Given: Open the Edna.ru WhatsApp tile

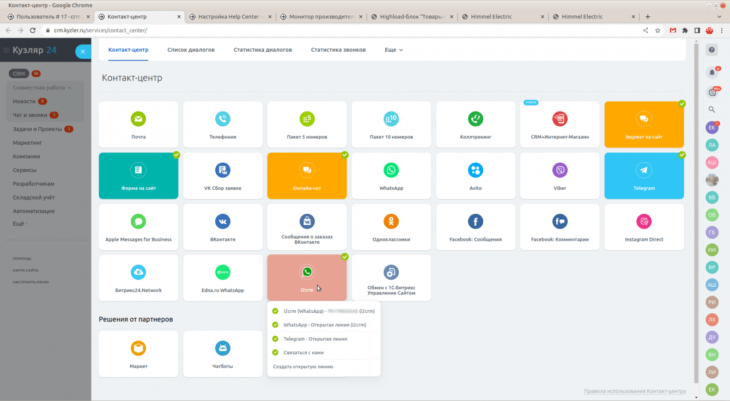Looking at the screenshot, I should click(x=223, y=278).
